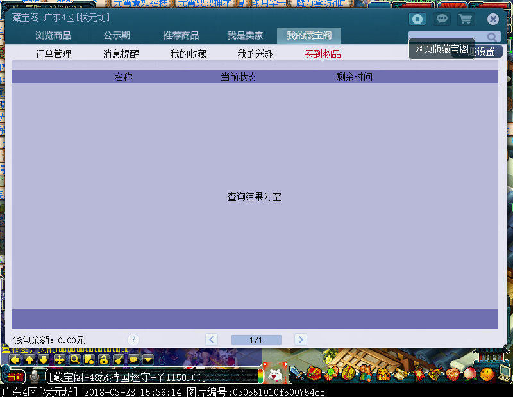Click the four-way move arrows icon
Image resolution: width=513 pixels, height=397 pixels.
tap(59, 360)
